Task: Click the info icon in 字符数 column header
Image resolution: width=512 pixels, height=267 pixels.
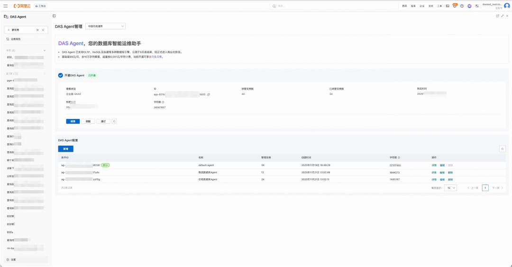Action: click(399, 157)
